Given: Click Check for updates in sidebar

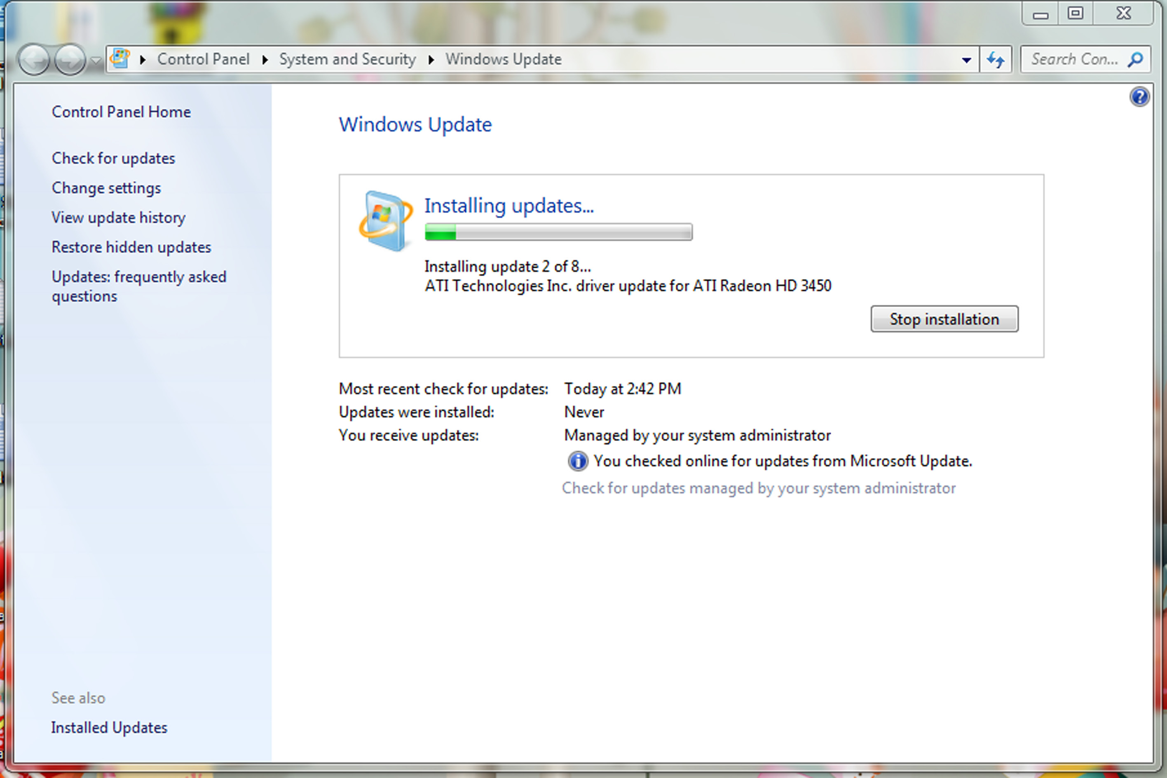Looking at the screenshot, I should click(x=114, y=158).
